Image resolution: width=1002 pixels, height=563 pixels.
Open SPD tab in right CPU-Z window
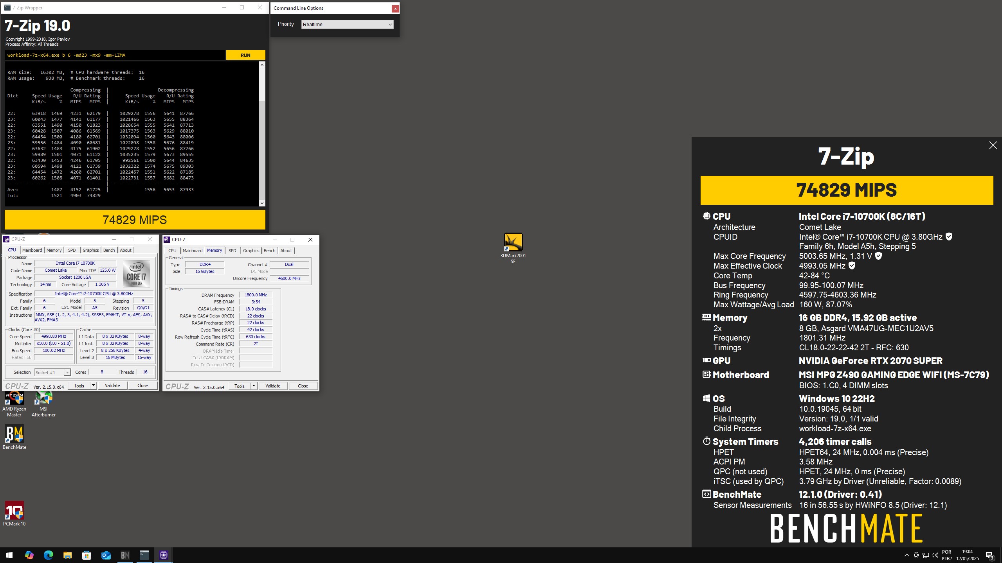[x=232, y=251]
